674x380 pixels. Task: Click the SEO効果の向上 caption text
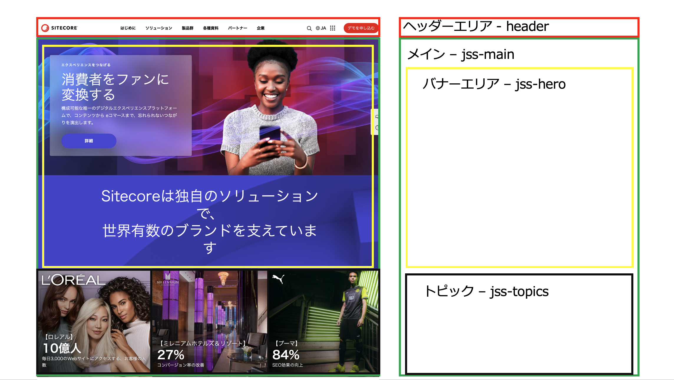click(288, 365)
